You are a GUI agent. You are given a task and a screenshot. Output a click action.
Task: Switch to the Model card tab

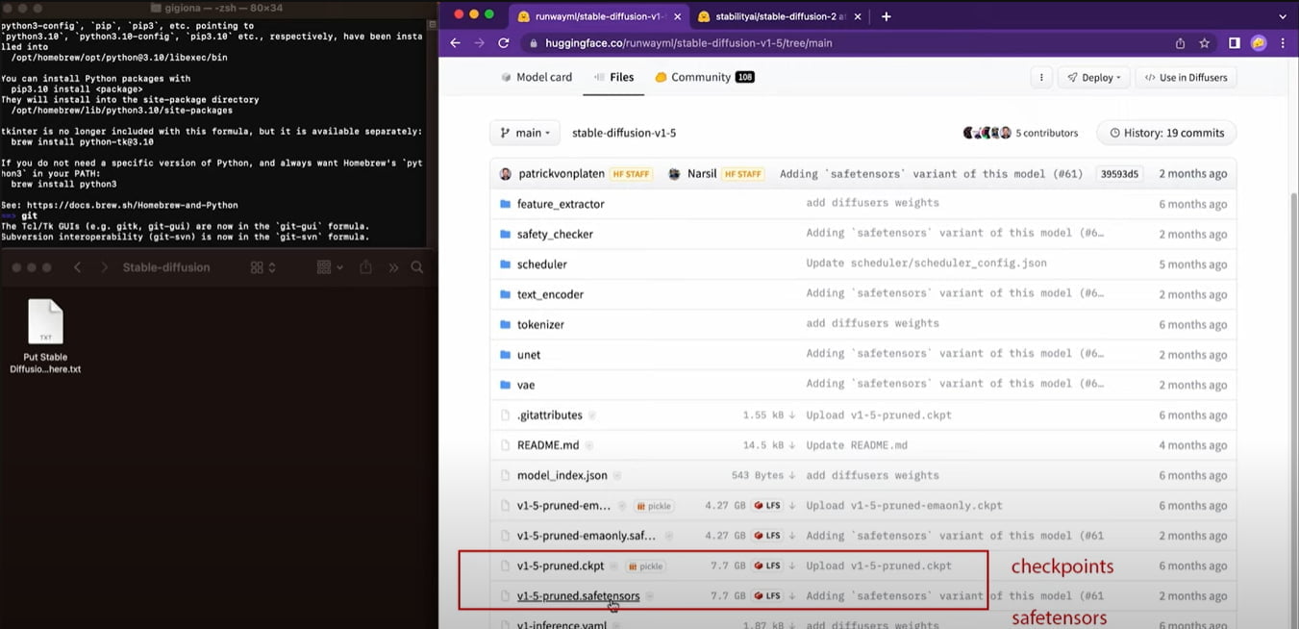544,76
